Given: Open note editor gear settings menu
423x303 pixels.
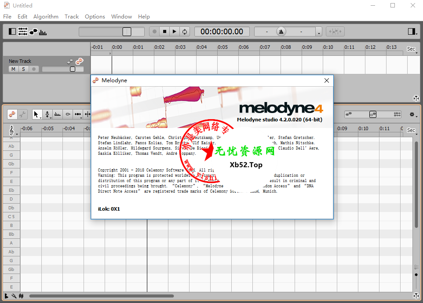Looking at the screenshot, I should point(413,115).
